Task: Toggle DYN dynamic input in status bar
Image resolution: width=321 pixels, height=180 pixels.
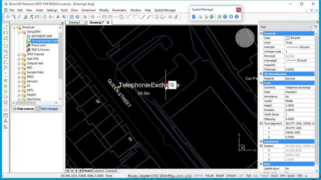Action: coord(283,175)
